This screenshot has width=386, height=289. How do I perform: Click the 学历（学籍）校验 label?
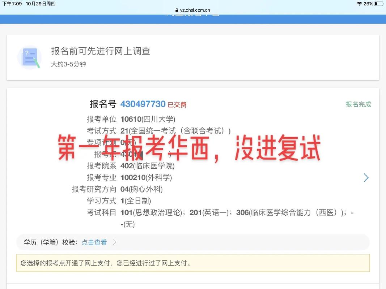pos(51,242)
